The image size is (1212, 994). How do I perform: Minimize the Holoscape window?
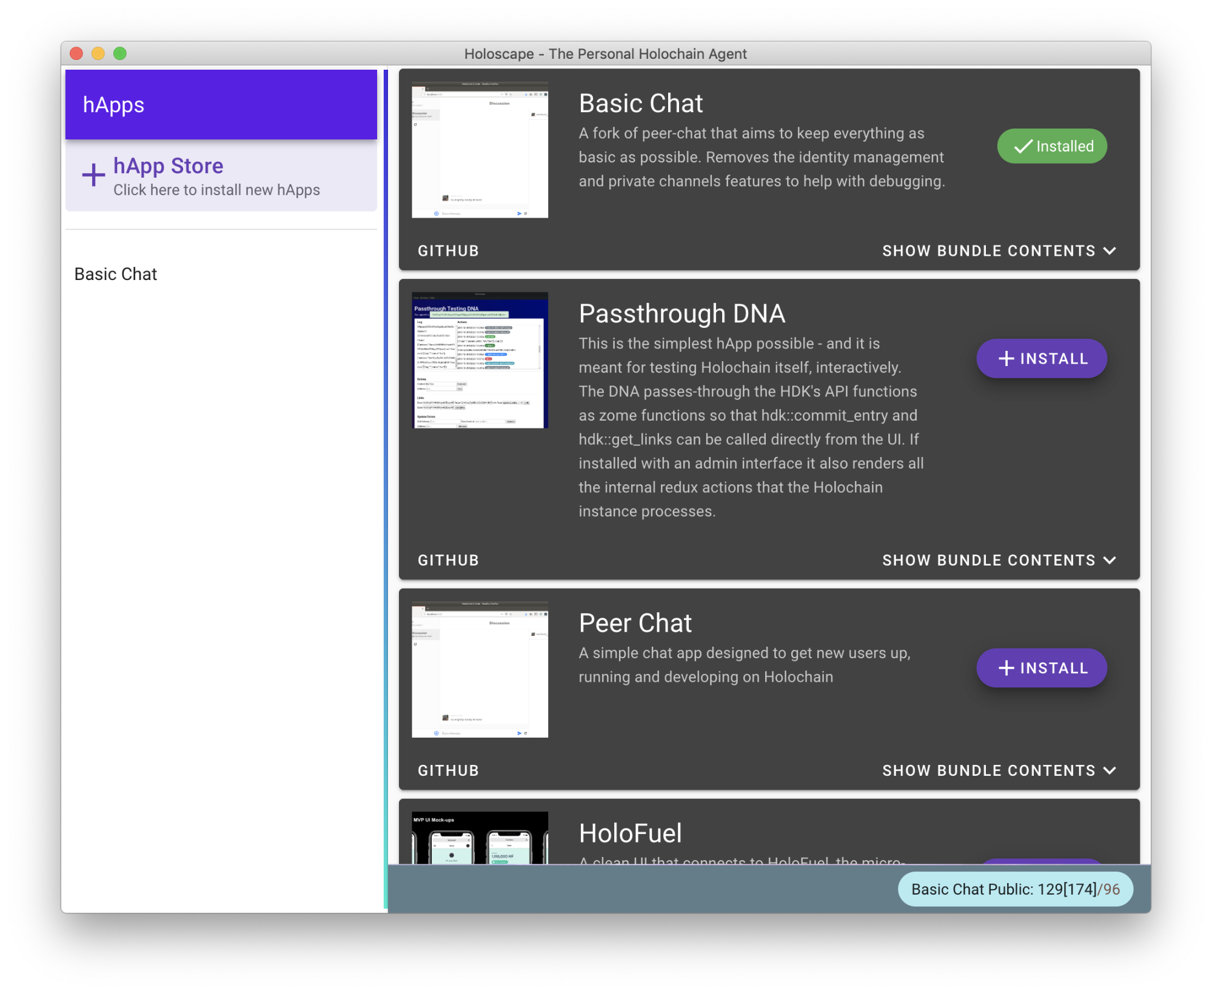(98, 53)
